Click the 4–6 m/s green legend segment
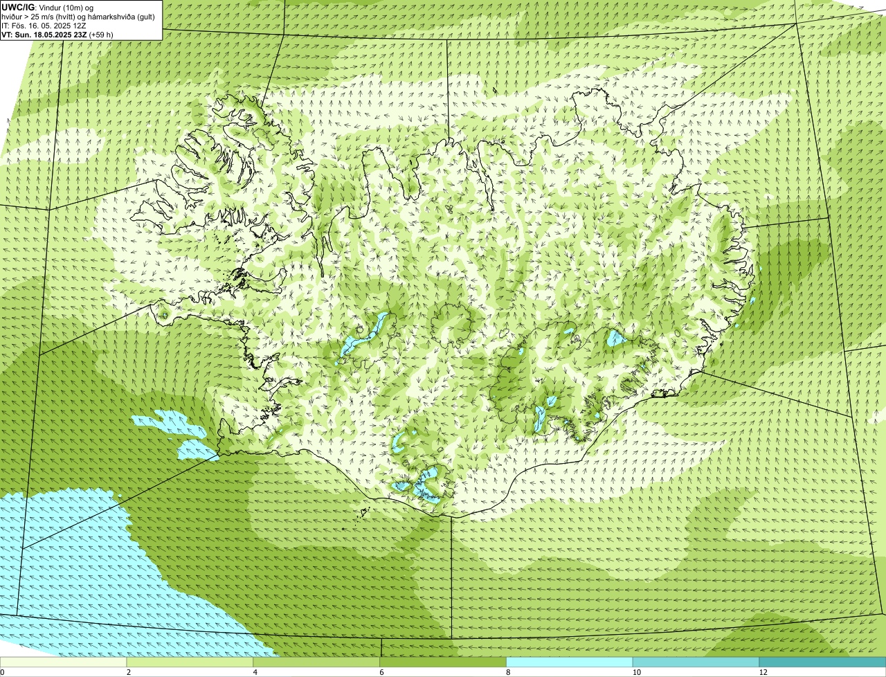This screenshot has width=886, height=677. click(317, 662)
